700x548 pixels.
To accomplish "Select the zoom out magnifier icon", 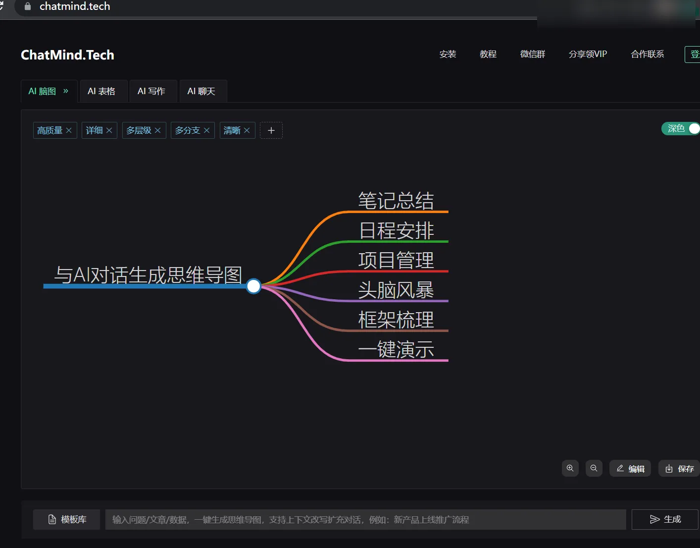I will pyautogui.click(x=594, y=468).
